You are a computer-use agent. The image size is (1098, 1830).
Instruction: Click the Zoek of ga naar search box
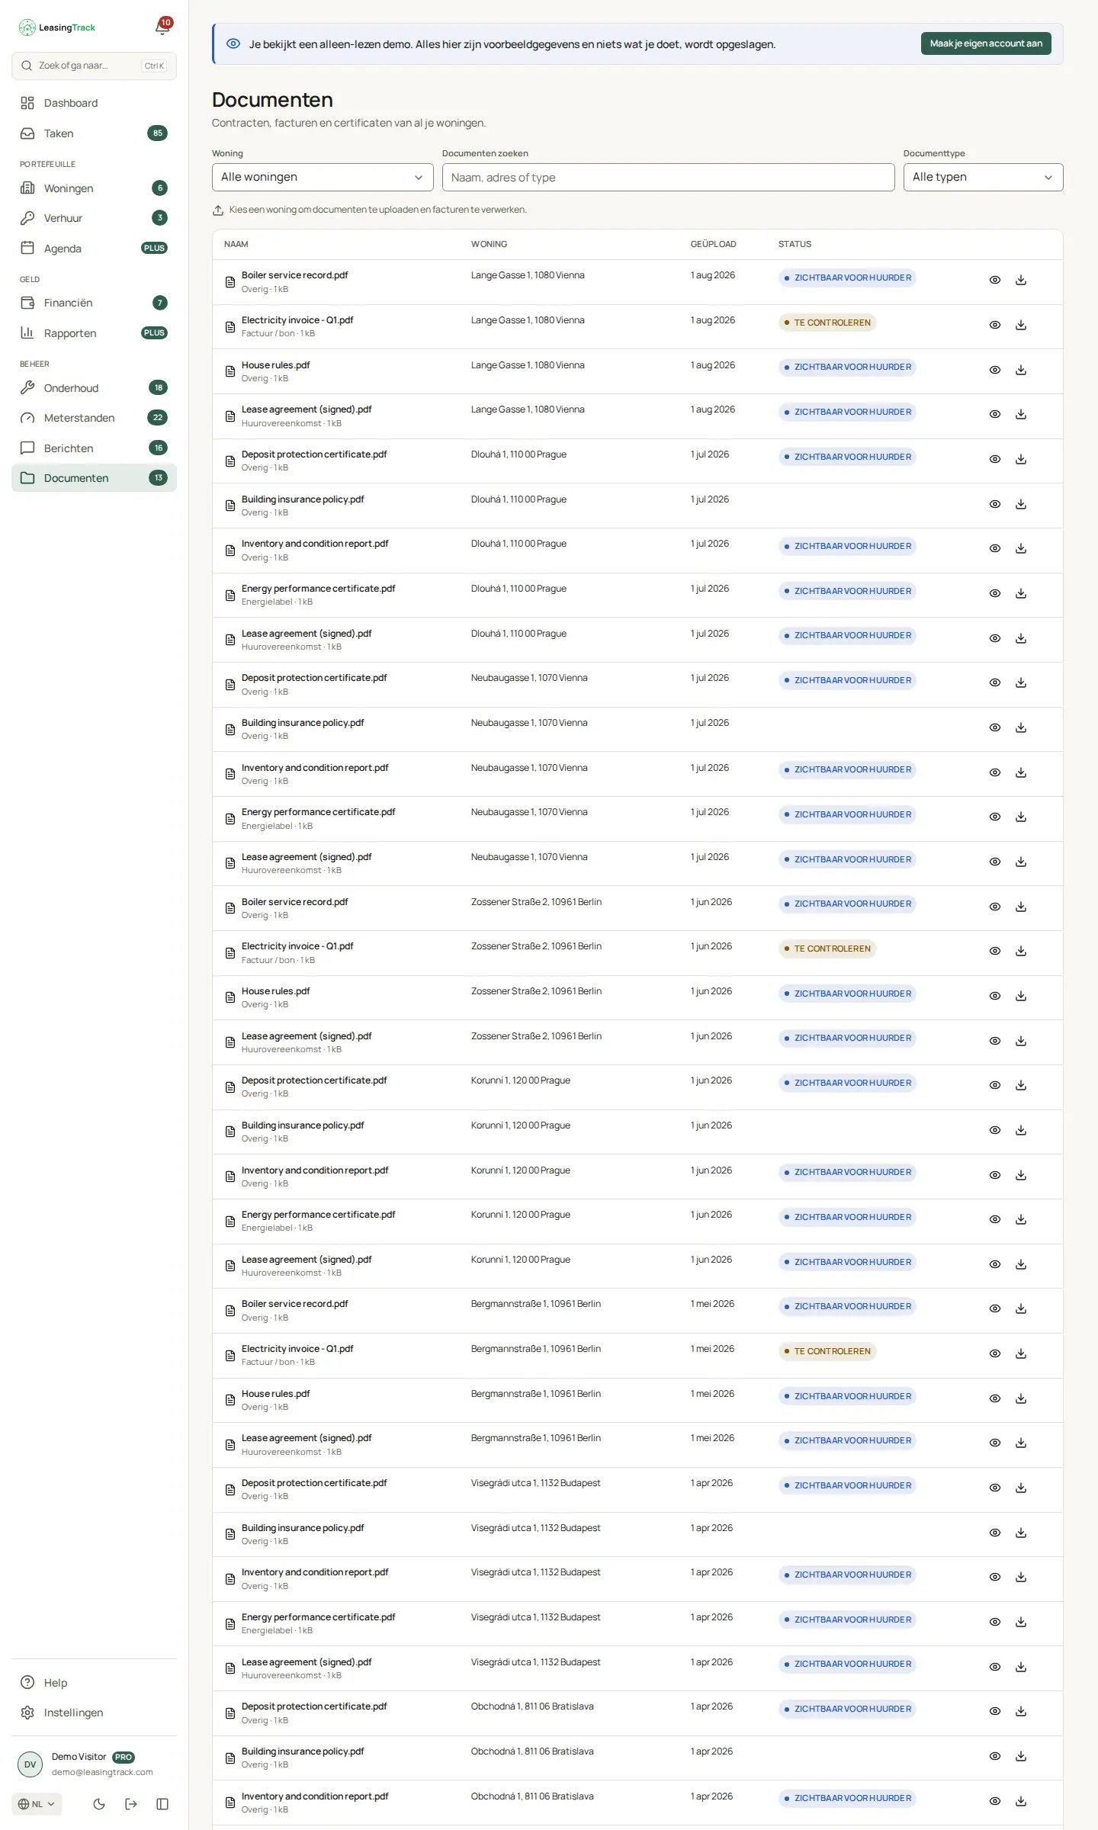[x=94, y=66]
